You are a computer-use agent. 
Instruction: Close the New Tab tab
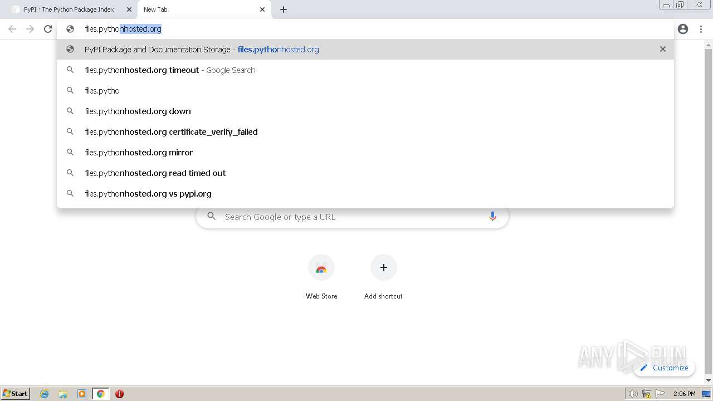262,9
